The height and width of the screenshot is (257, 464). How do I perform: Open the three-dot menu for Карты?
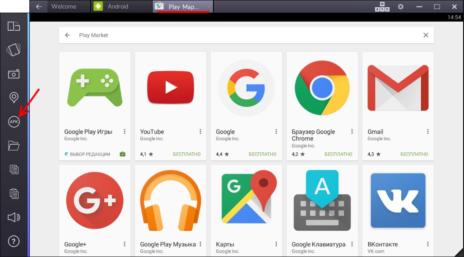tap(276, 244)
